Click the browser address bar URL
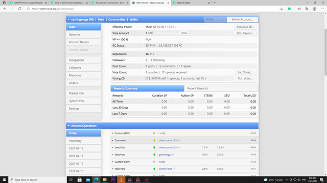The width and height of the screenshot is (327, 183). [53, 9]
